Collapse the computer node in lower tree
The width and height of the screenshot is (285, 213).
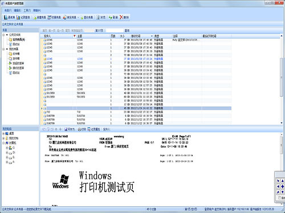[x=3, y=143]
